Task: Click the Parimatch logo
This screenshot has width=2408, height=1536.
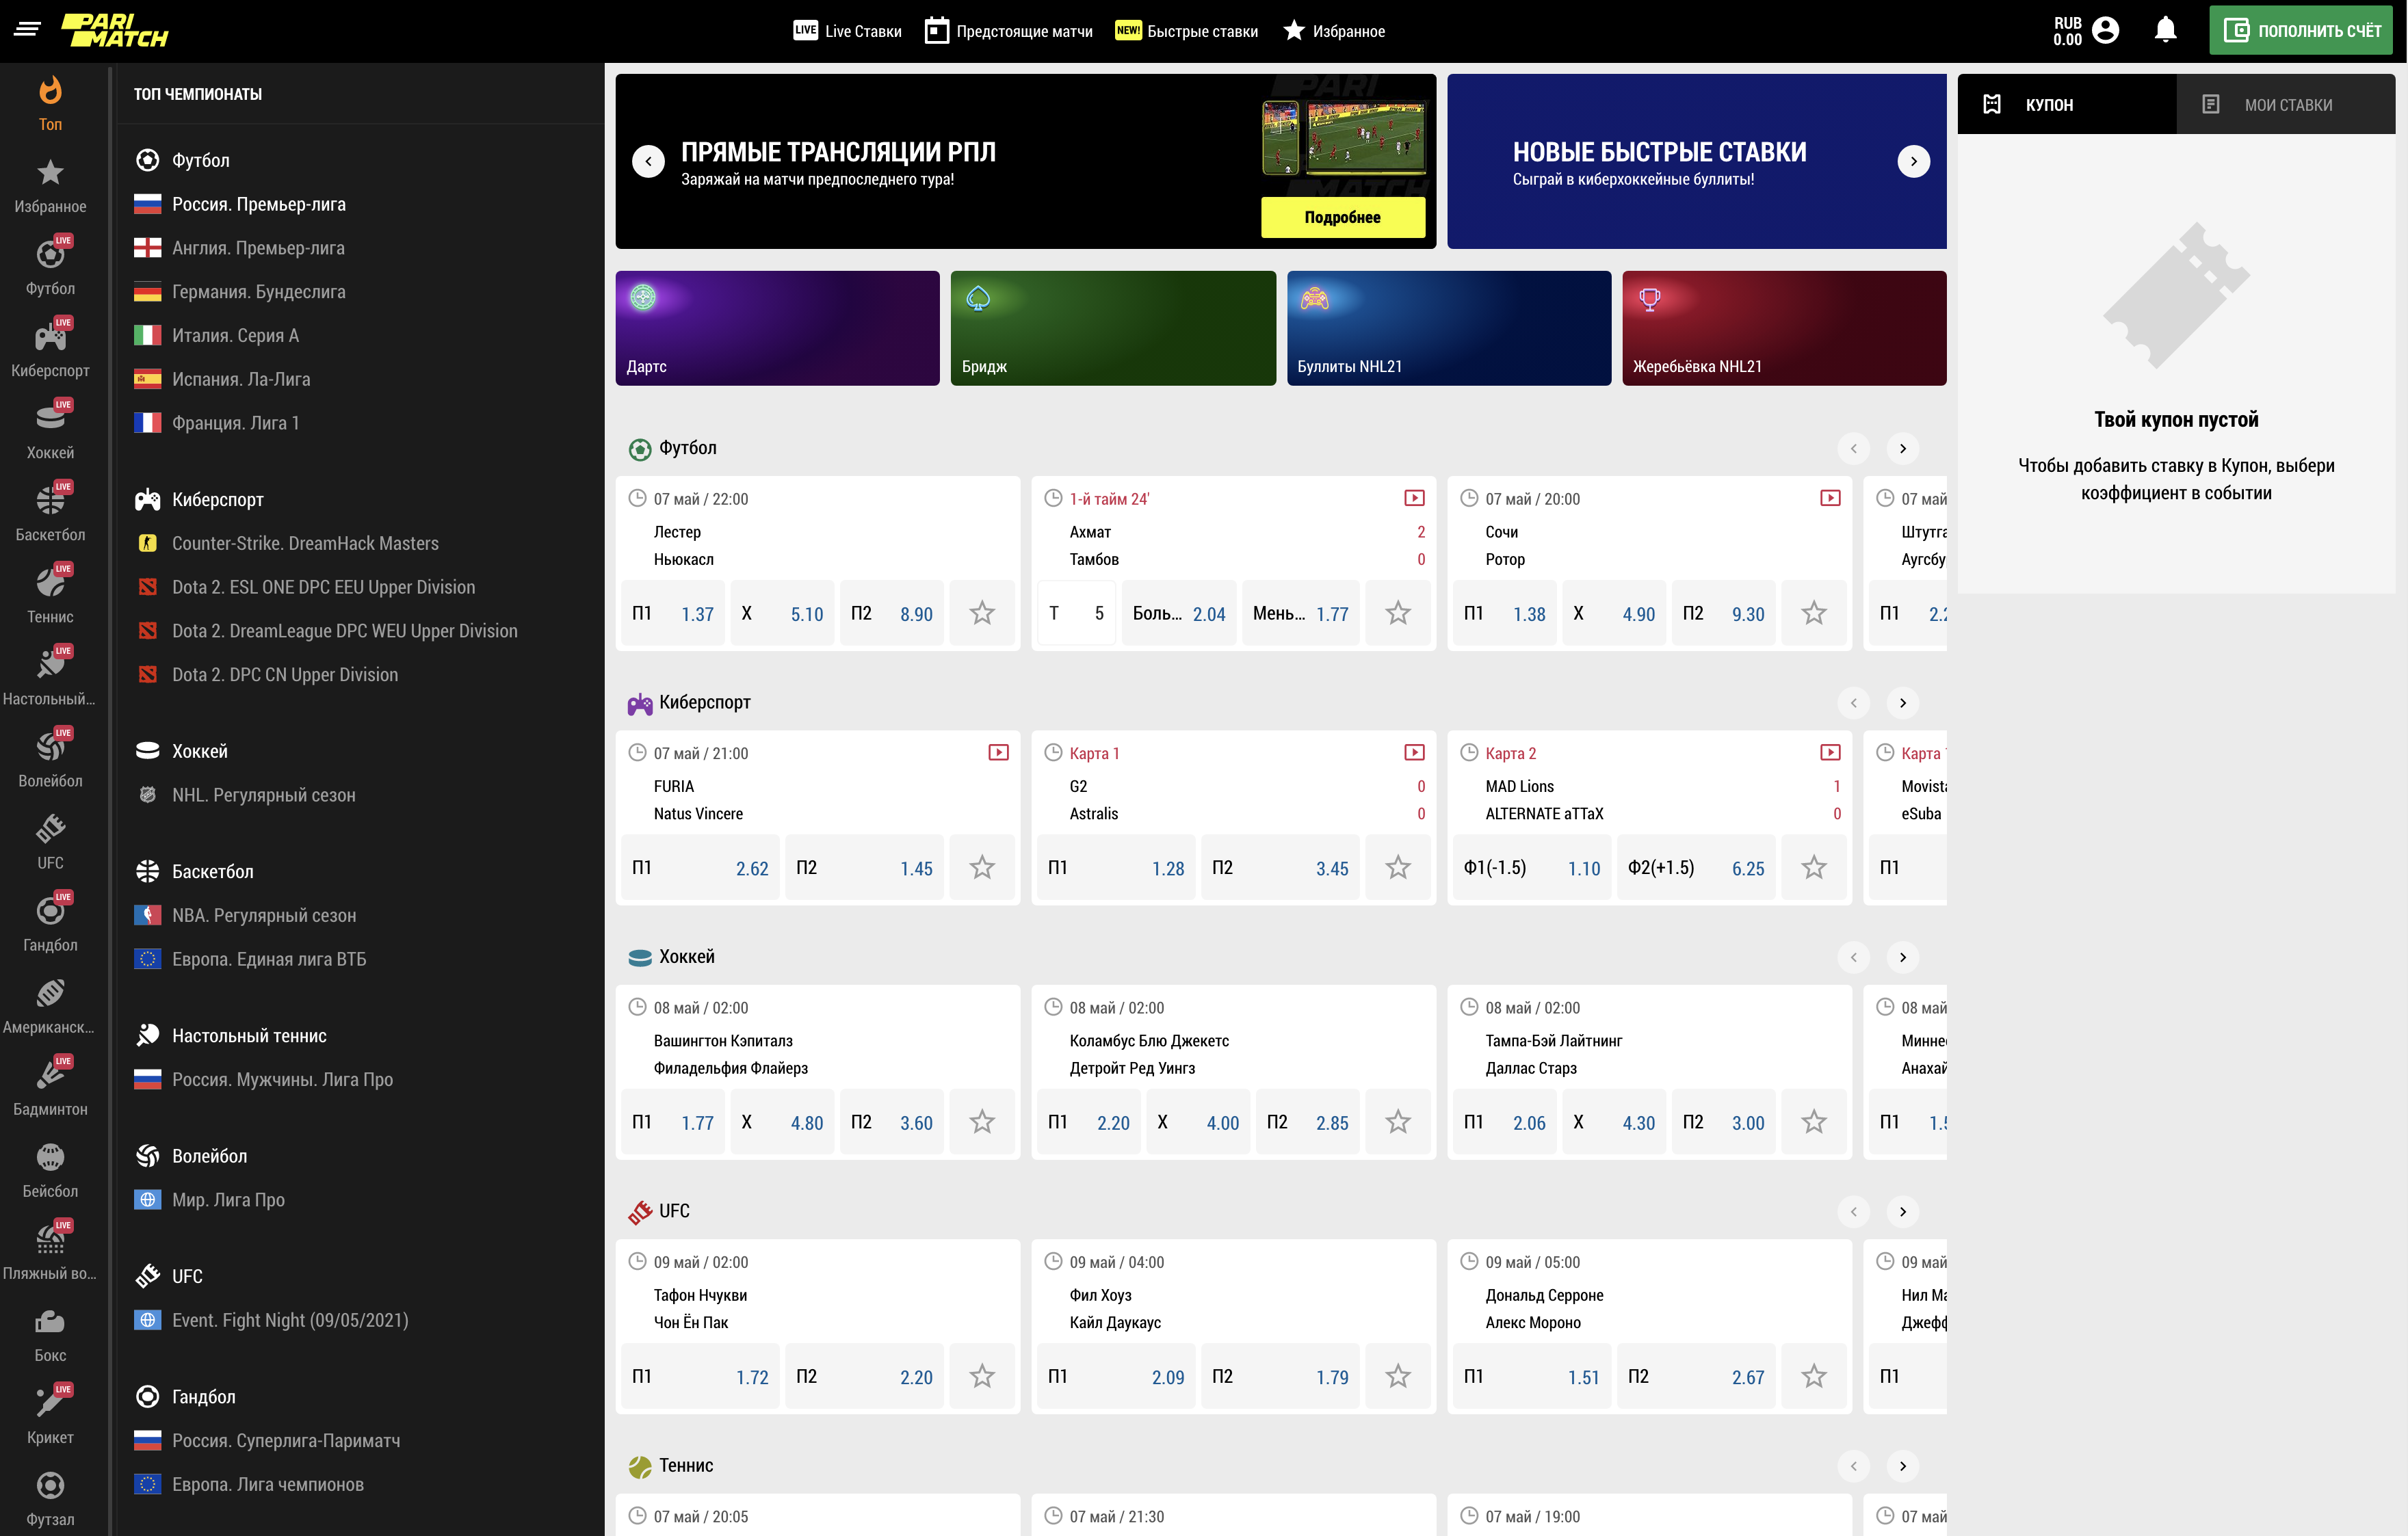Action: (x=114, y=31)
